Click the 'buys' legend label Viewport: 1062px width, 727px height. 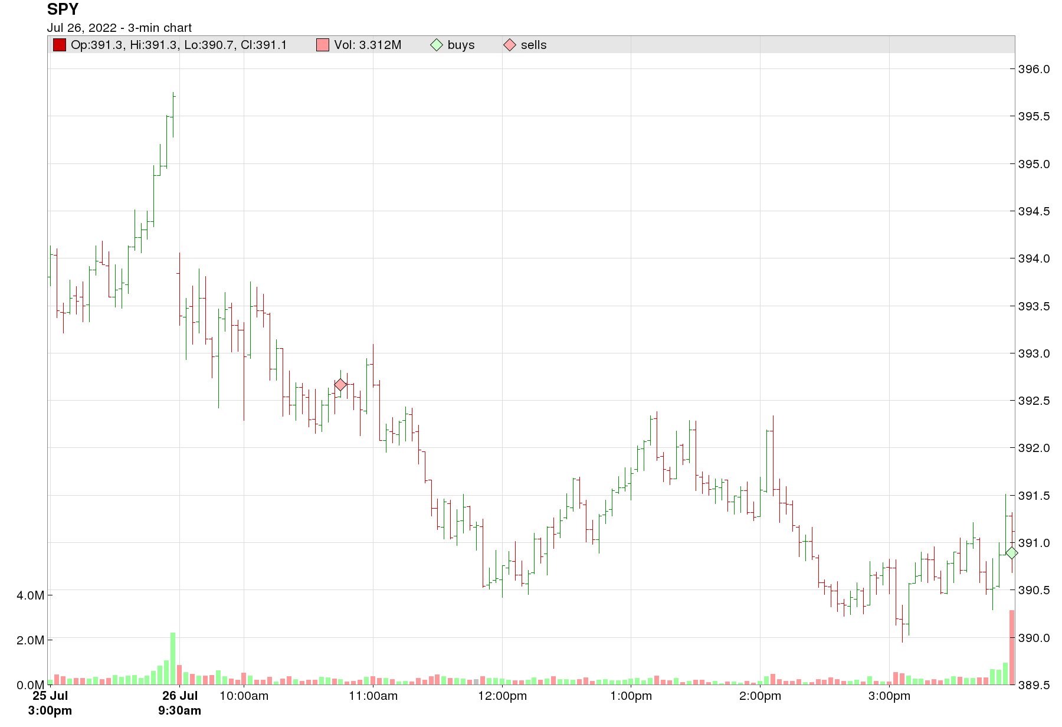[461, 45]
